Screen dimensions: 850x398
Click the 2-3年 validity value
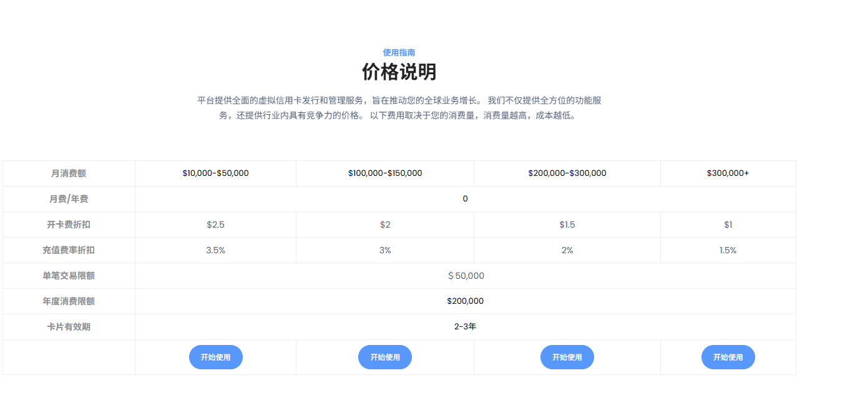click(x=466, y=327)
